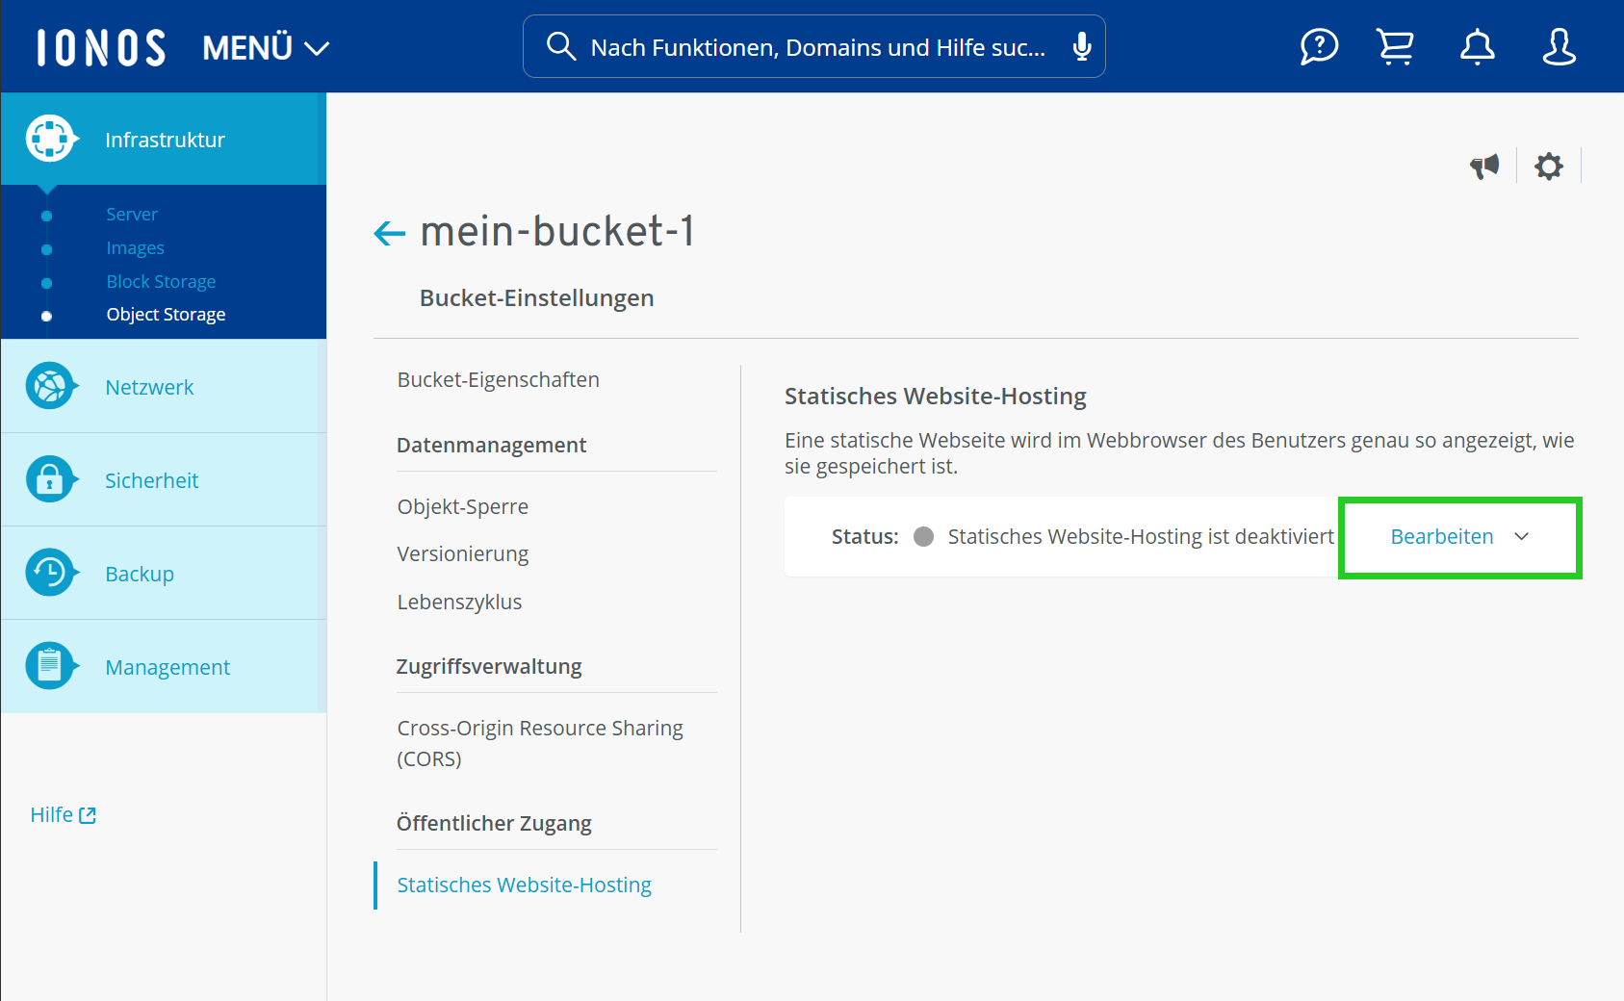This screenshot has height=1001, width=1624.
Task: Start voice search with the microphone icon
Action: [x=1081, y=45]
